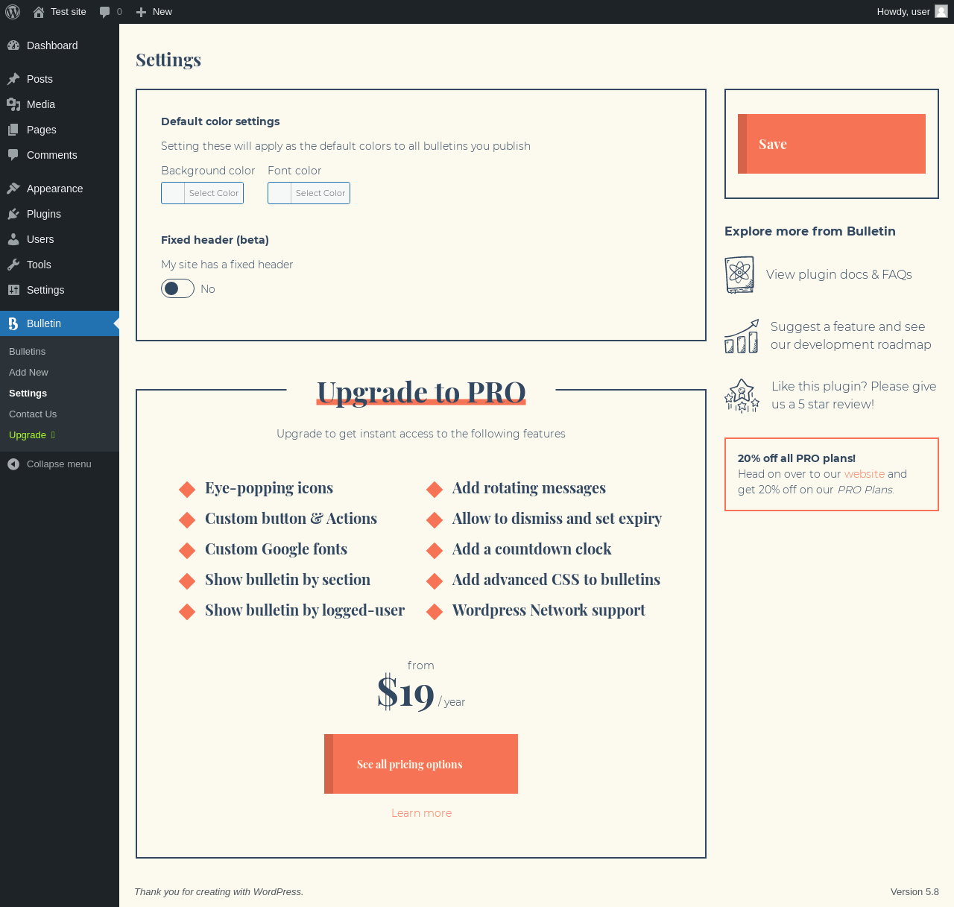Click the Pages icon in sidebar
This screenshot has height=907, width=954.
coord(13,130)
